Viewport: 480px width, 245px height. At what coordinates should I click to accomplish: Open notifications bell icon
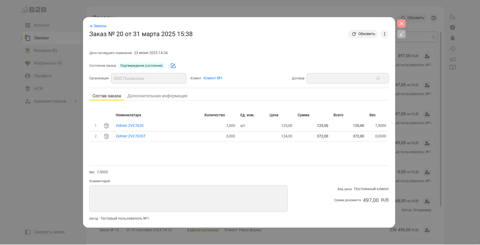pos(453,38)
